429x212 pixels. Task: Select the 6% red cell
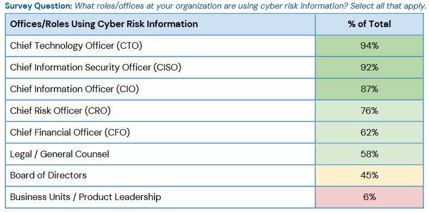click(x=369, y=197)
